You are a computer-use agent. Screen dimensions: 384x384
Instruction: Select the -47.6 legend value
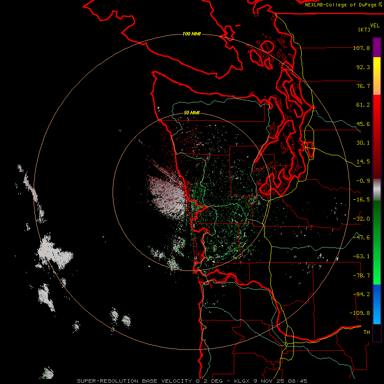[361, 238]
